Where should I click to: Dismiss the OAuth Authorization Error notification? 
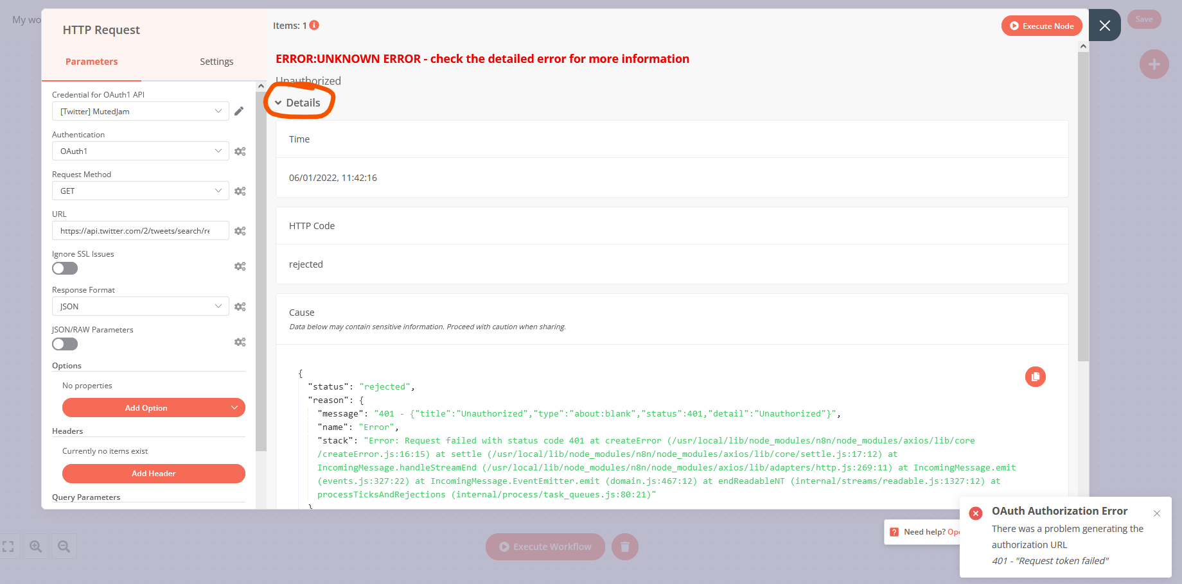point(1157,513)
